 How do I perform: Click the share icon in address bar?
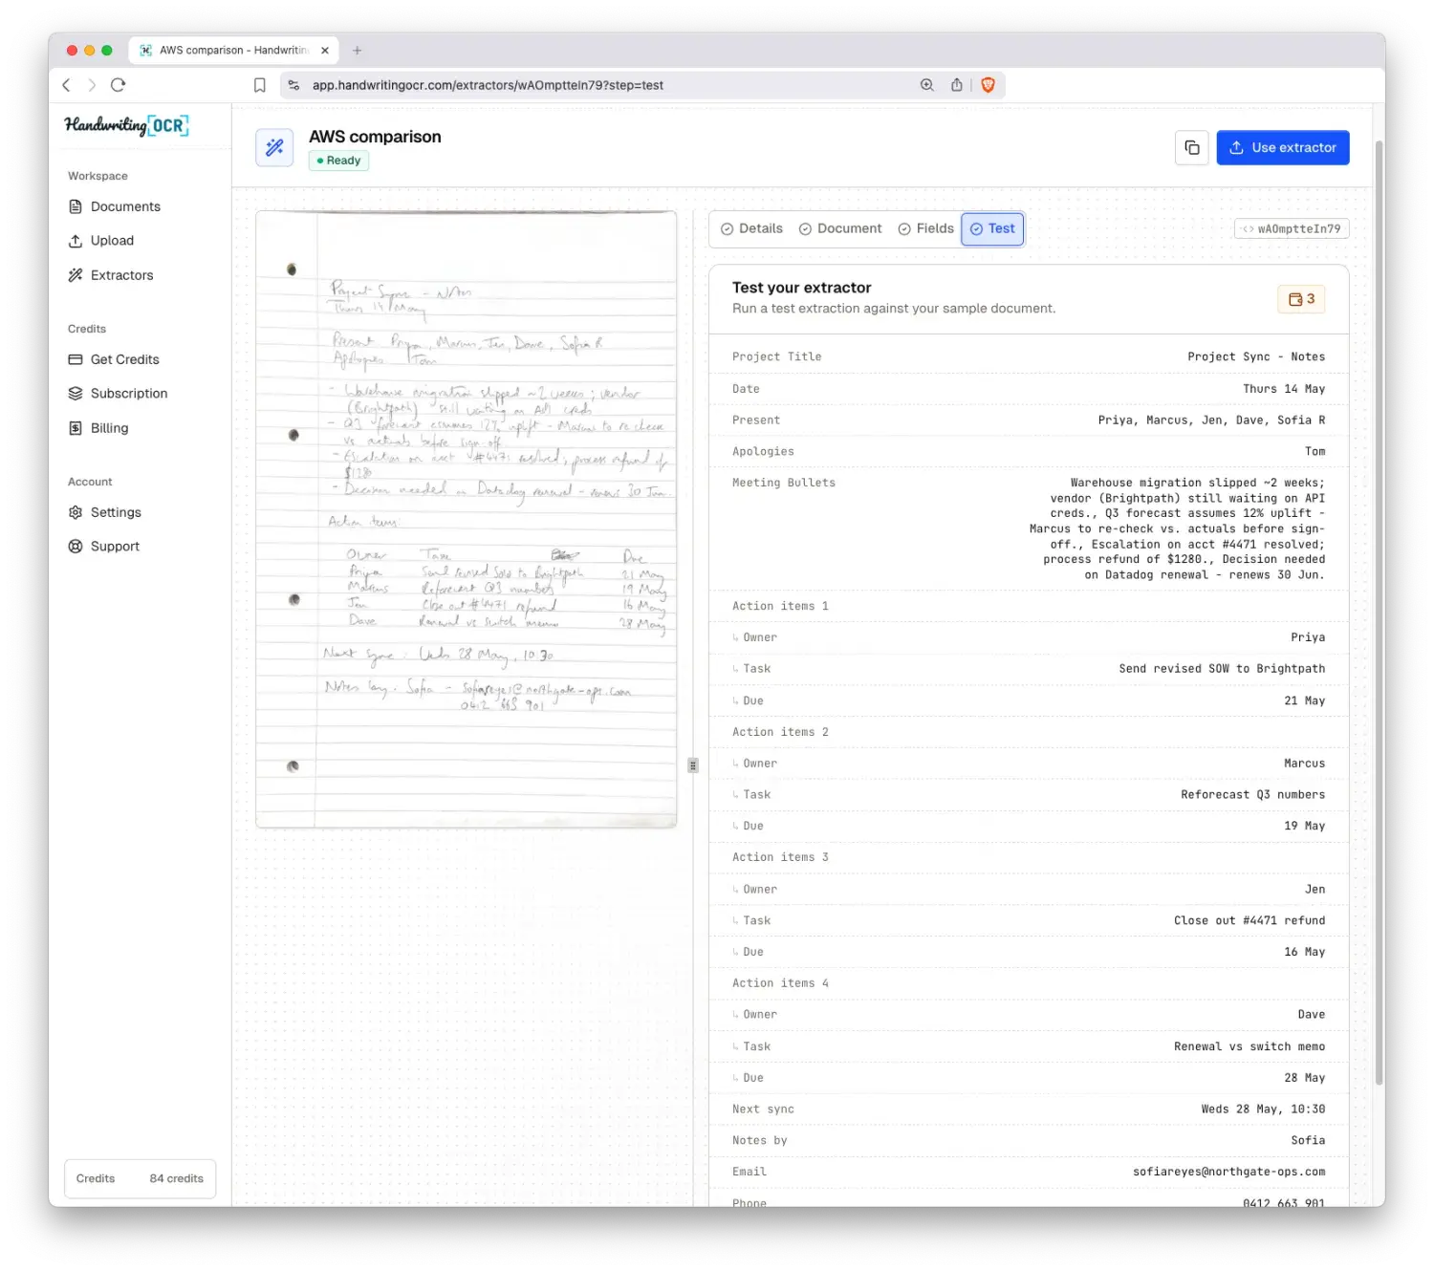(956, 85)
